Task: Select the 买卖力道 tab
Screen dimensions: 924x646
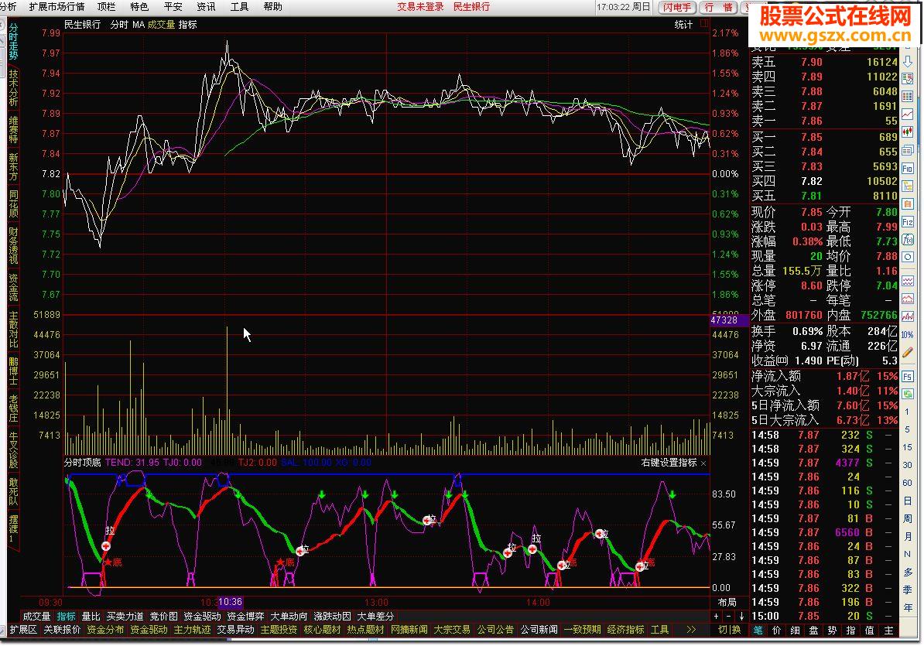Action: point(125,616)
